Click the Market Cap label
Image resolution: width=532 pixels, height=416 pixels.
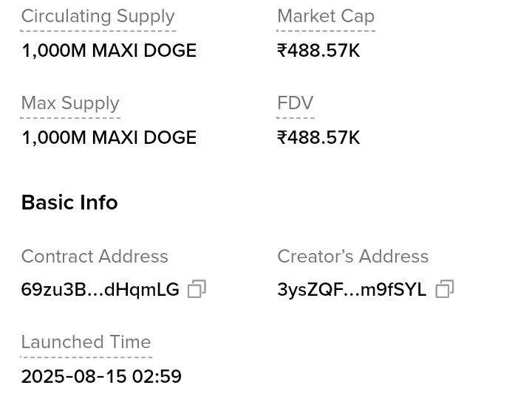tap(326, 16)
